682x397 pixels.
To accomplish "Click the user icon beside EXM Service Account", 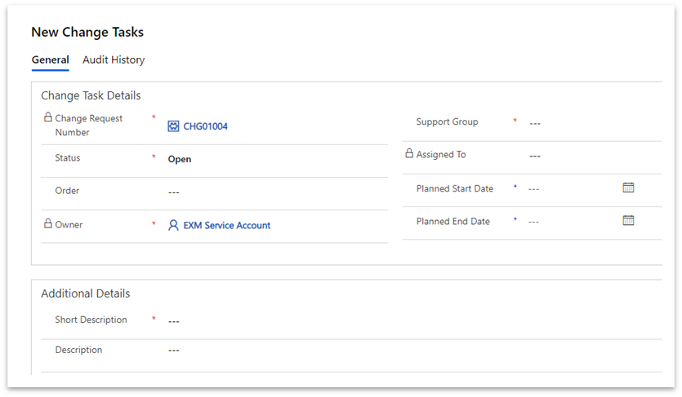I will (173, 225).
